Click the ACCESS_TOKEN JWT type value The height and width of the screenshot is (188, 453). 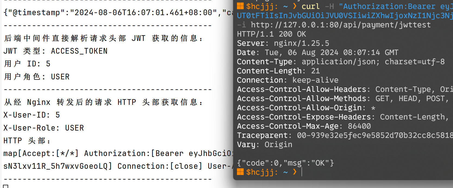pos(79,51)
